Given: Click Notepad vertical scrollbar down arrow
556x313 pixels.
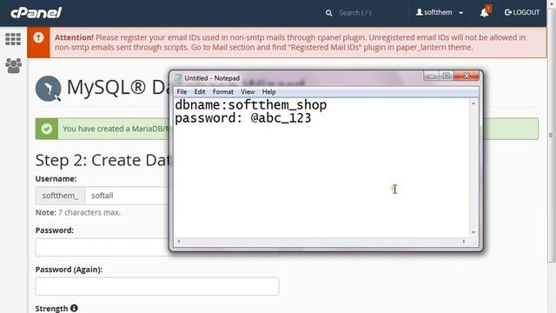Looking at the screenshot, I should (x=473, y=232).
